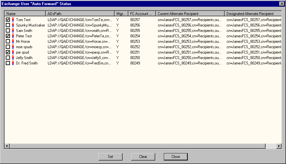
Task: Click the ADsPath containing cn=FredSm
Action: pyautogui.click(x=79, y=63)
